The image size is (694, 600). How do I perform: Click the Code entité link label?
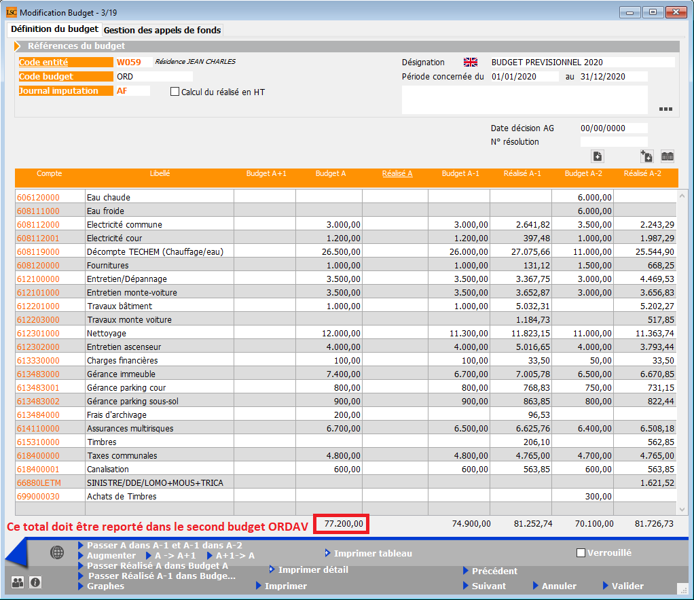coord(43,63)
